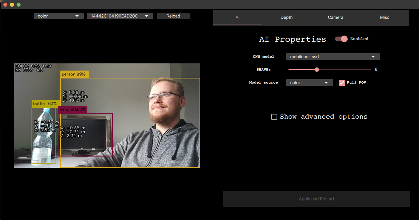The width and height of the screenshot is (419, 220).
Task: Click the Z: 2.34 m monitor depth value
Action: tap(71, 136)
